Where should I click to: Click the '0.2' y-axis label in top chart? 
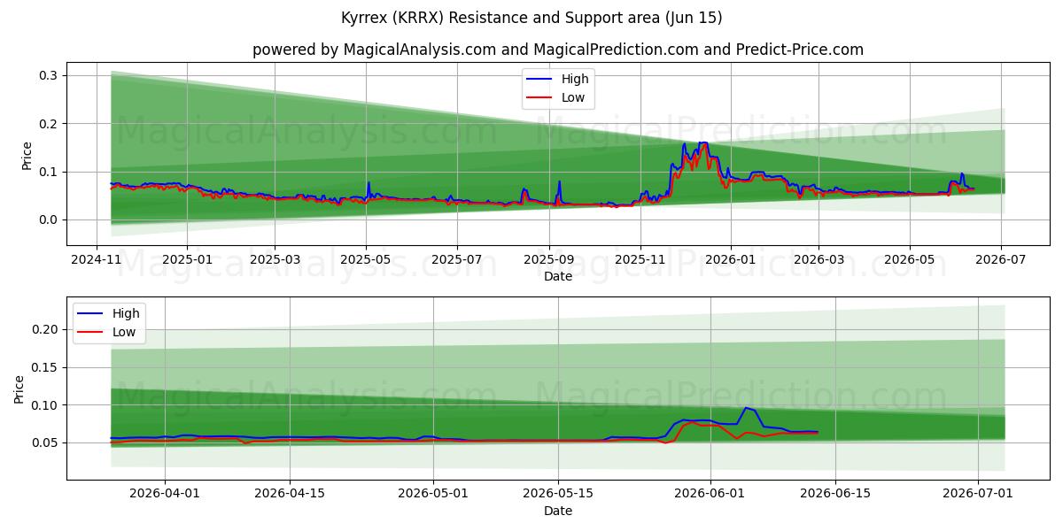pyautogui.click(x=49, y=124)
